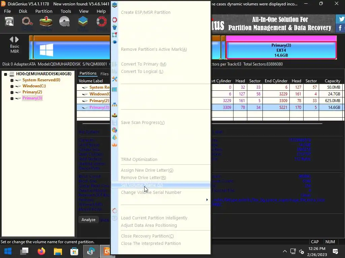Click the Windows logo on the disk map
345x258 pixels.
coord(46,50)
